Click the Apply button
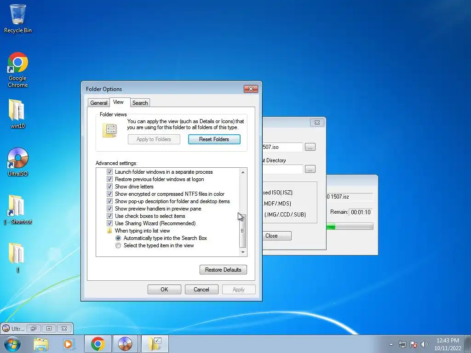 [239, 290]
